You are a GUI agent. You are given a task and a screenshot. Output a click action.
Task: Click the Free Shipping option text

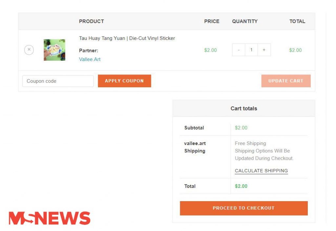click(250, 143)
